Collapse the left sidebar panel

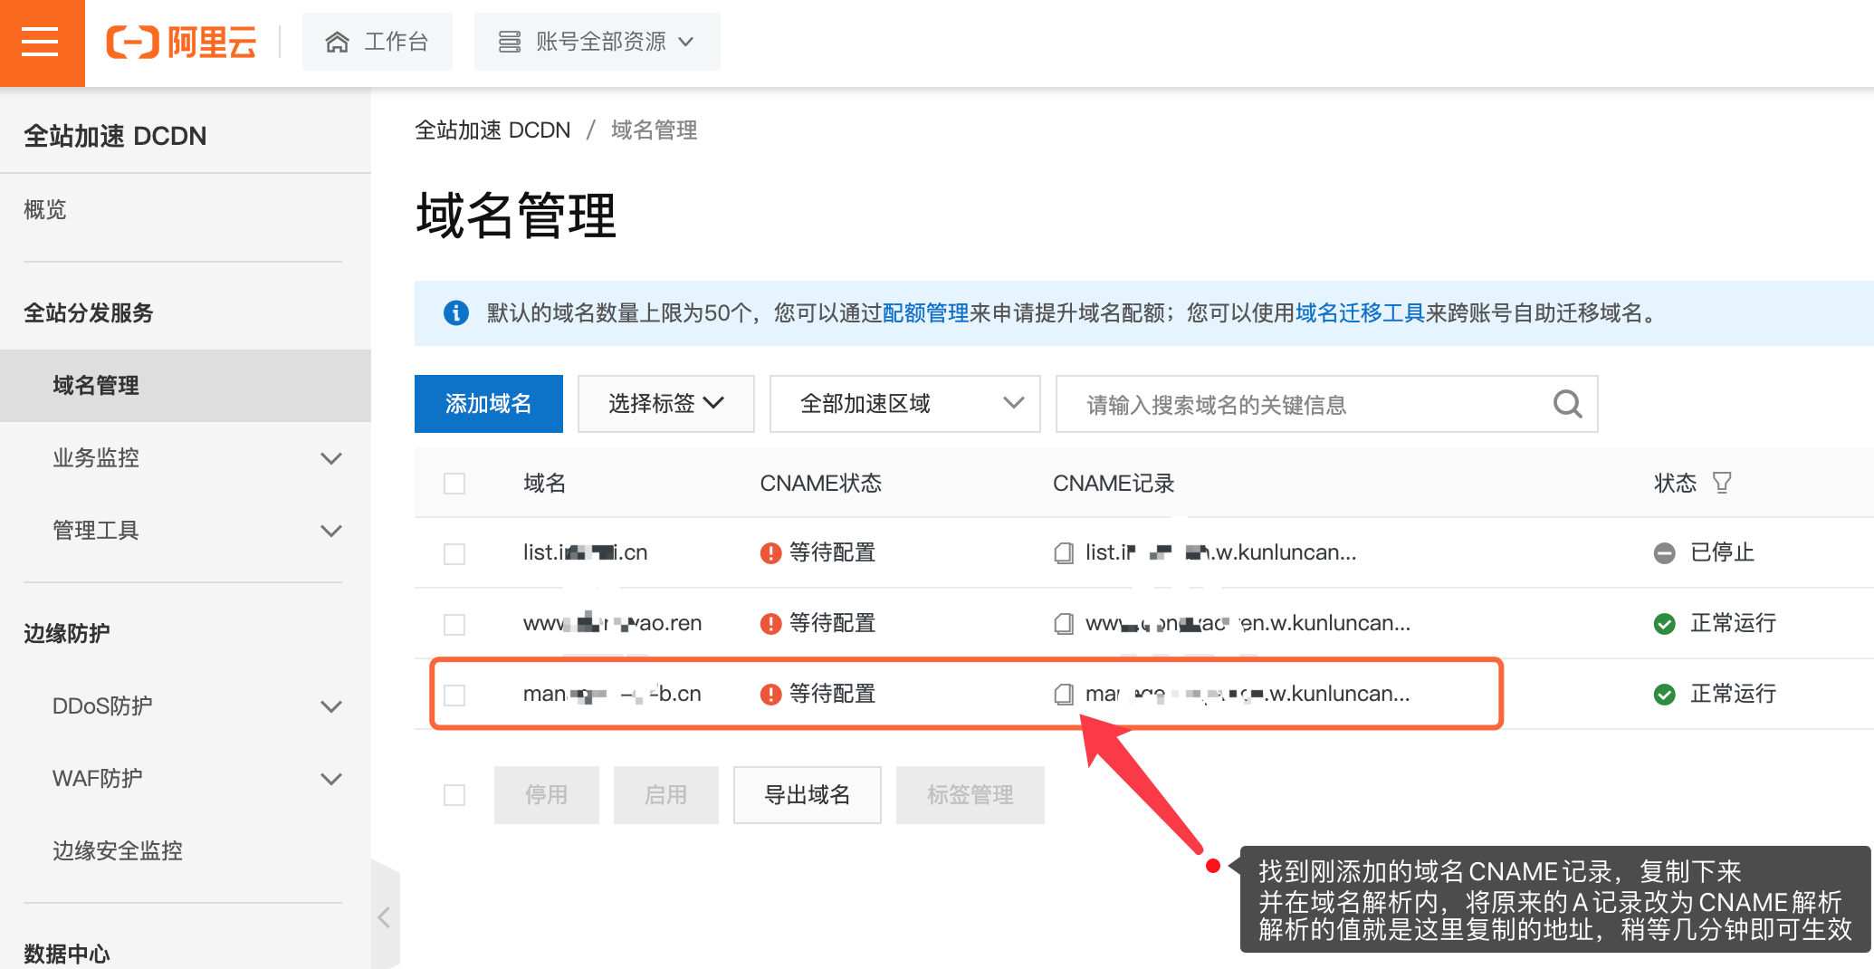[x=385, y=916]
